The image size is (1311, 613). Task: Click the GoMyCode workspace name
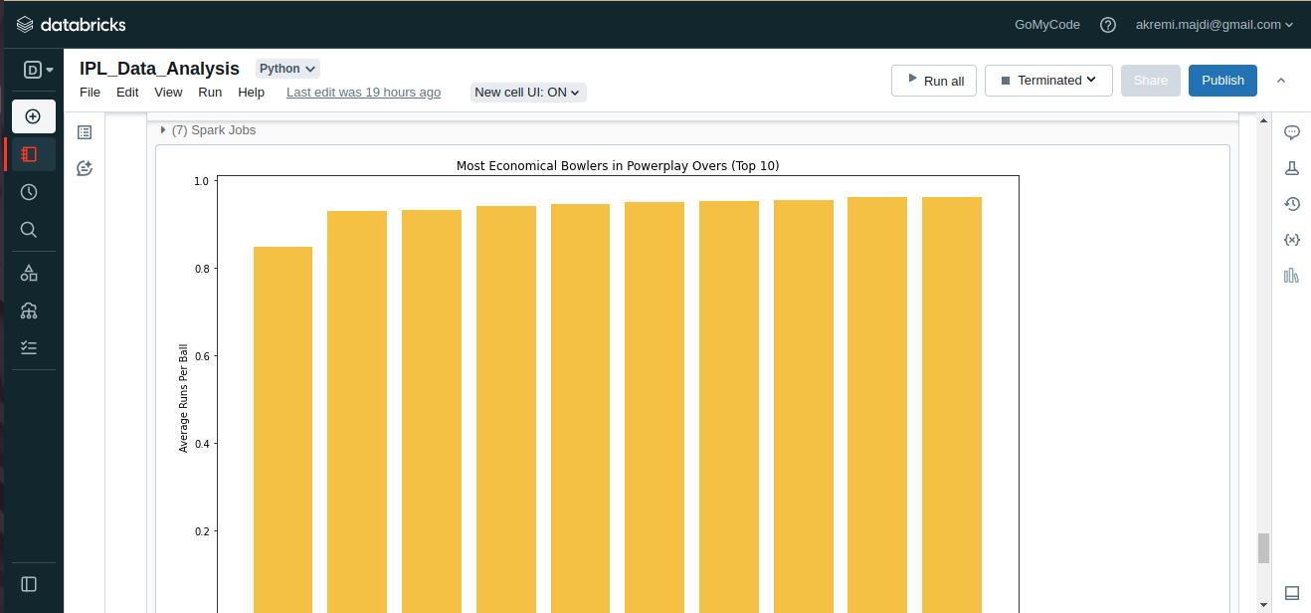[x=1046, y=25]
